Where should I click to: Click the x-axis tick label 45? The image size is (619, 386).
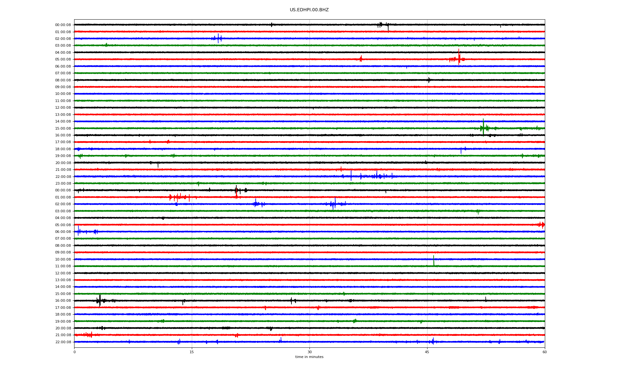pos(427,352)
